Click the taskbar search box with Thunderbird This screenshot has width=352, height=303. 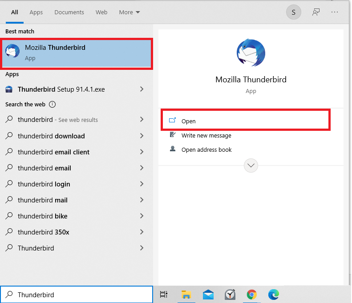pyautogui.click(x=77, y=295)
